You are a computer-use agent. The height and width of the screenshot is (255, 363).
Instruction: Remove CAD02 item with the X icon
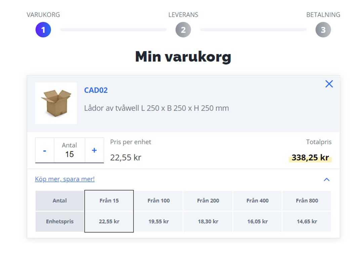click(x=329, y=84)
